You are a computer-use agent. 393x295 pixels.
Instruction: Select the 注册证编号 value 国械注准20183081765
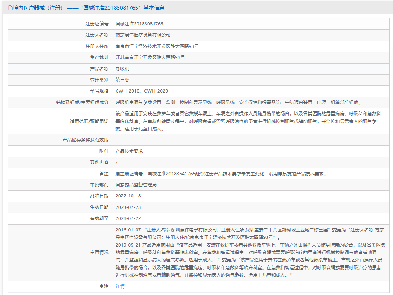coord(139,24)
